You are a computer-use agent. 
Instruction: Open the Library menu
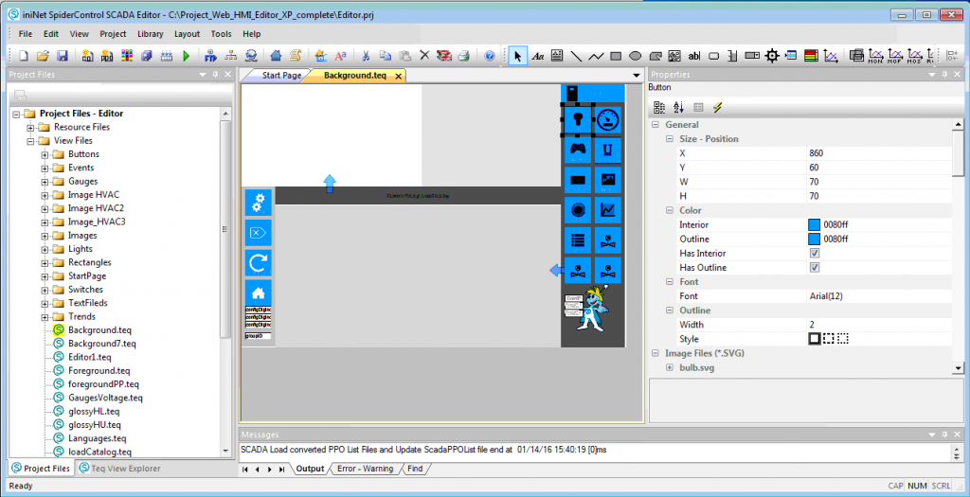click(150, 33)
